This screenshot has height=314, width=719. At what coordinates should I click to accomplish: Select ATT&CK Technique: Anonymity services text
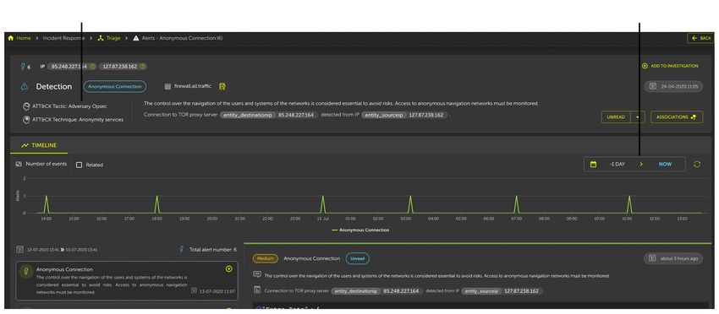(x=78, y=120)
